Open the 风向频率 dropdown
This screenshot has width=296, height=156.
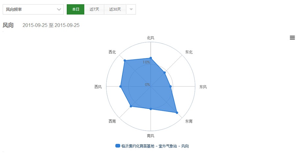click(x=33, y=9)
